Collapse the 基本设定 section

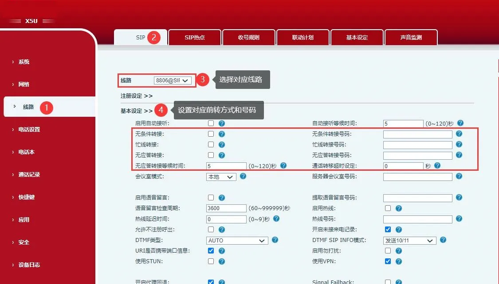tap(135, 110)
